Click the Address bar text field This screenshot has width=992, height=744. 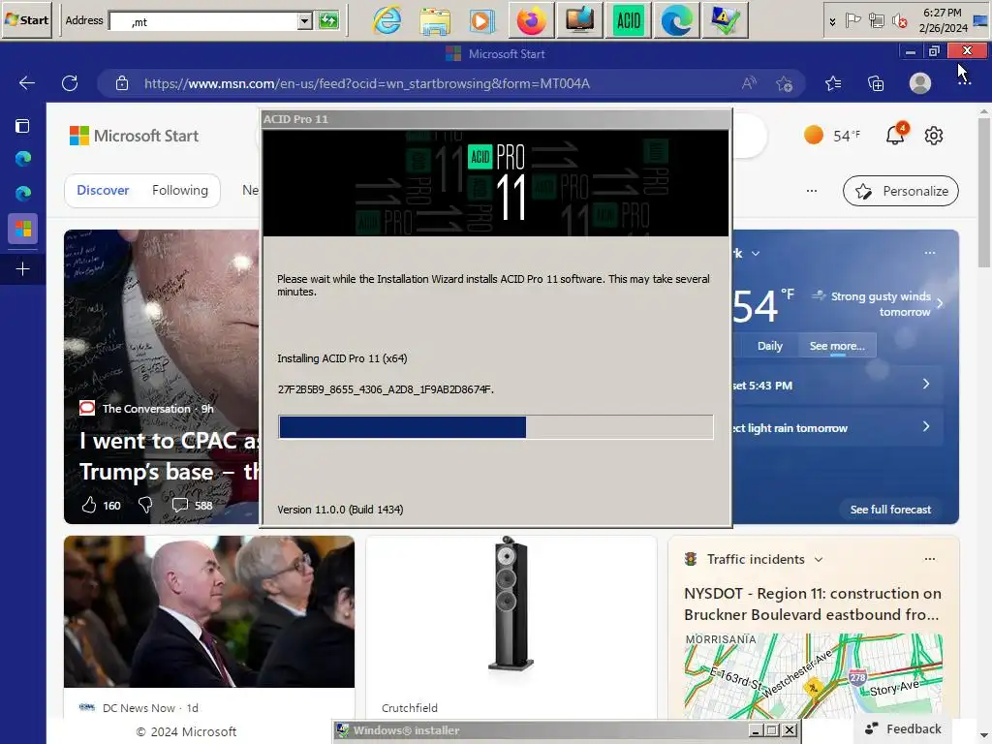click(203, 21)
